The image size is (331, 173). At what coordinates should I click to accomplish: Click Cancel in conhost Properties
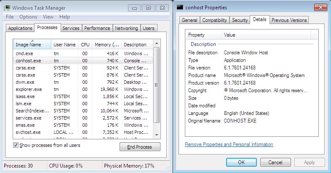(275, 162)
